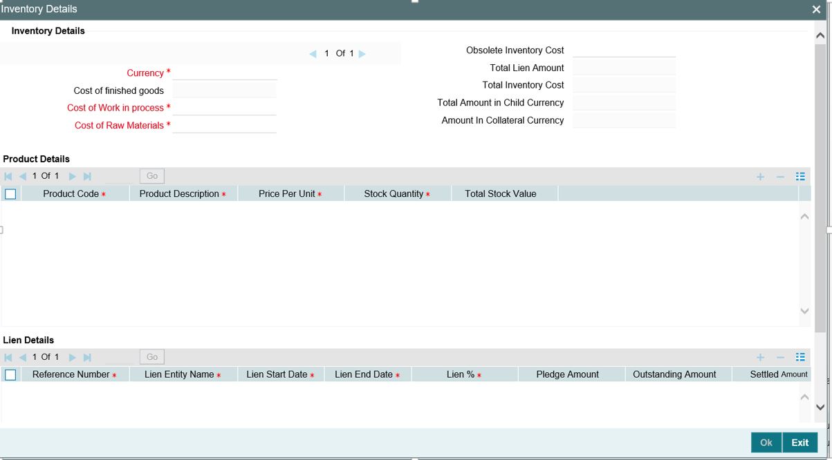Image resolution: width=832 pixels, height=460 pixels.
Task: Click Lien Details grid scroll-up arrow
Action: [804, 397]
